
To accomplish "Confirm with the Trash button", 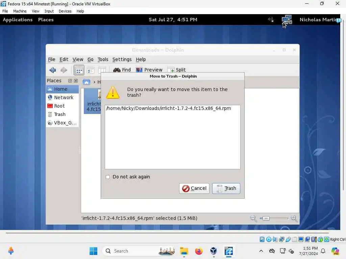I will (226, 189).
